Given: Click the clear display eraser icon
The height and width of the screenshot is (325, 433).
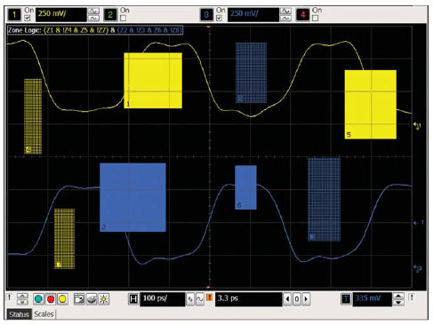Looking at the screenshot, I should tap(92, 299).
